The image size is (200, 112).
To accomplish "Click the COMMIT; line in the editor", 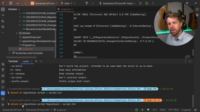I will pos(78,53).
